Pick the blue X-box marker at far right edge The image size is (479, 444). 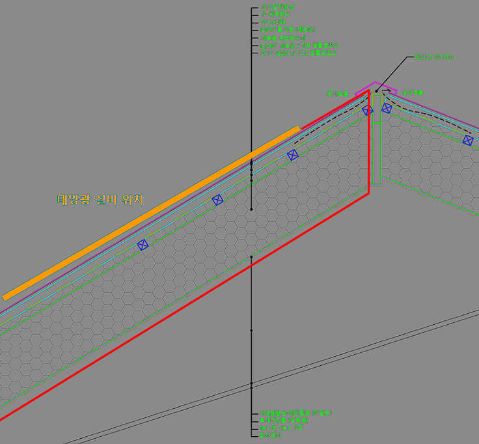tap(468, 140)
